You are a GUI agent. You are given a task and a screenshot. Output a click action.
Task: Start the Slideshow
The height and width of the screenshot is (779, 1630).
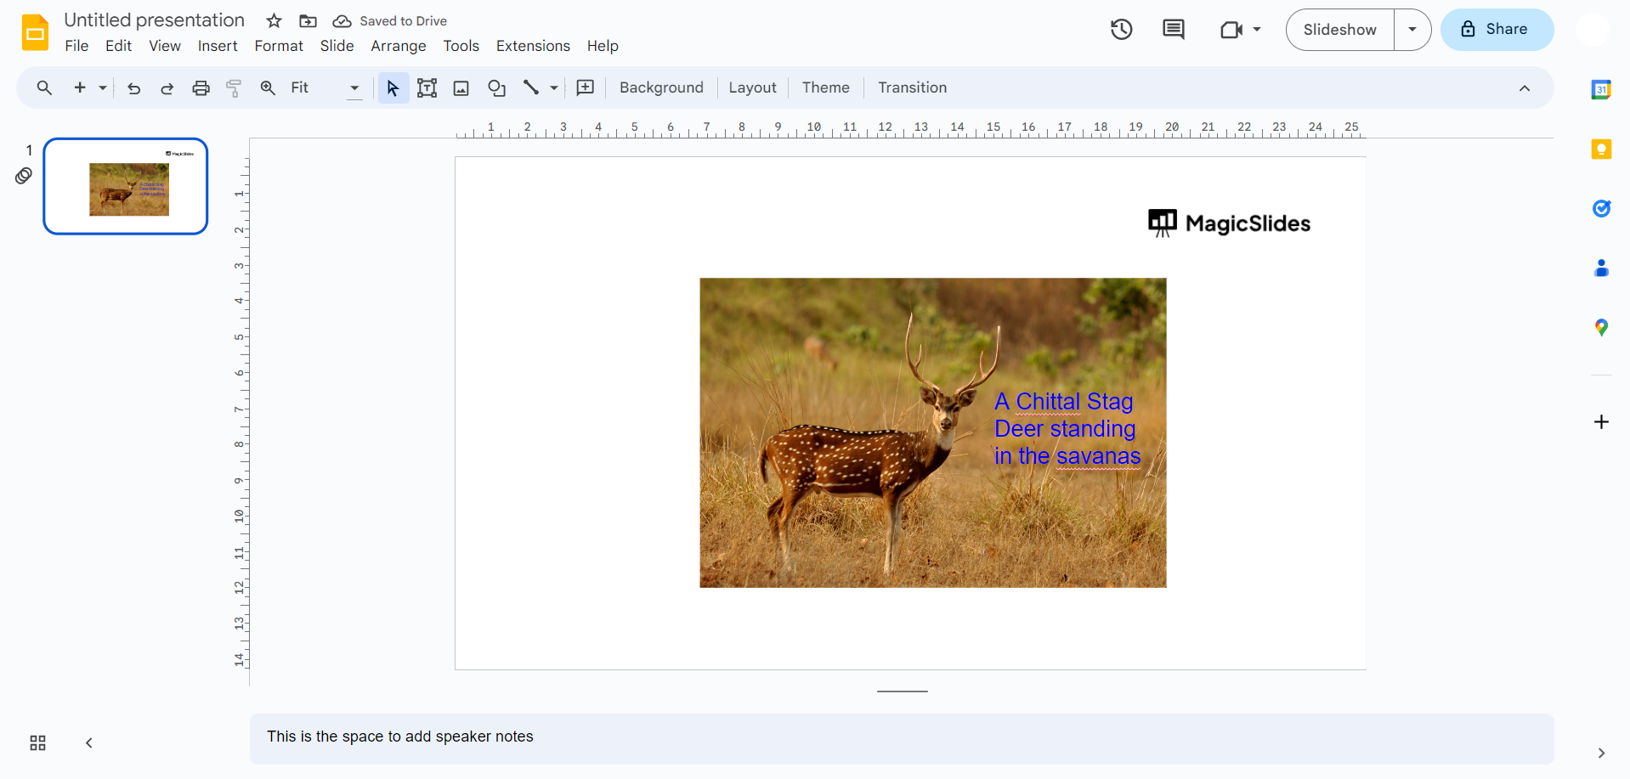pos(1339,29)
